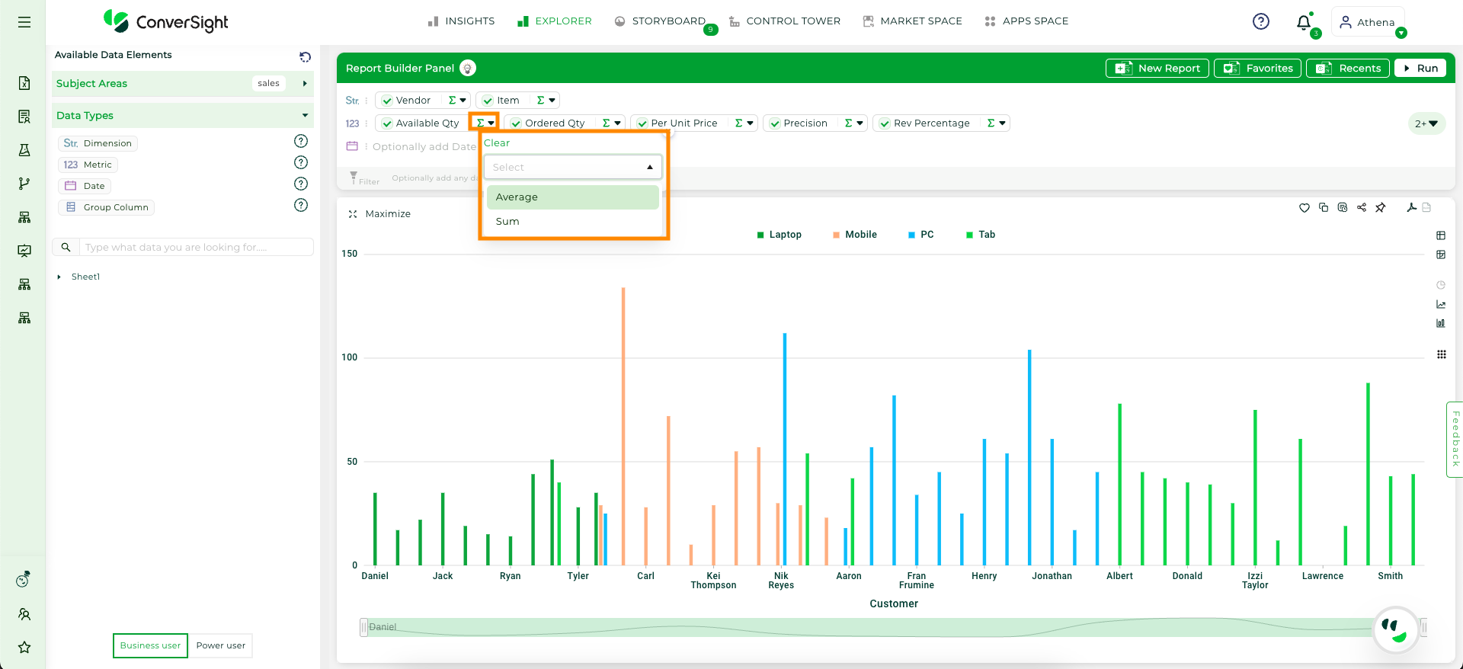Open Precision aggregation dropdown
This screenshot has width=1463, height=669.
(x=854, y=123)
